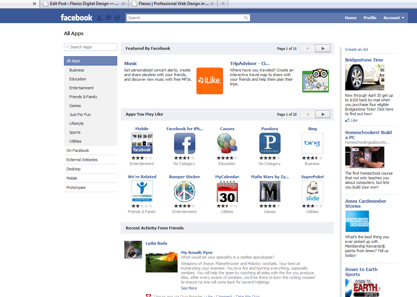Open the American Express ad image

[x=357, y=221]
